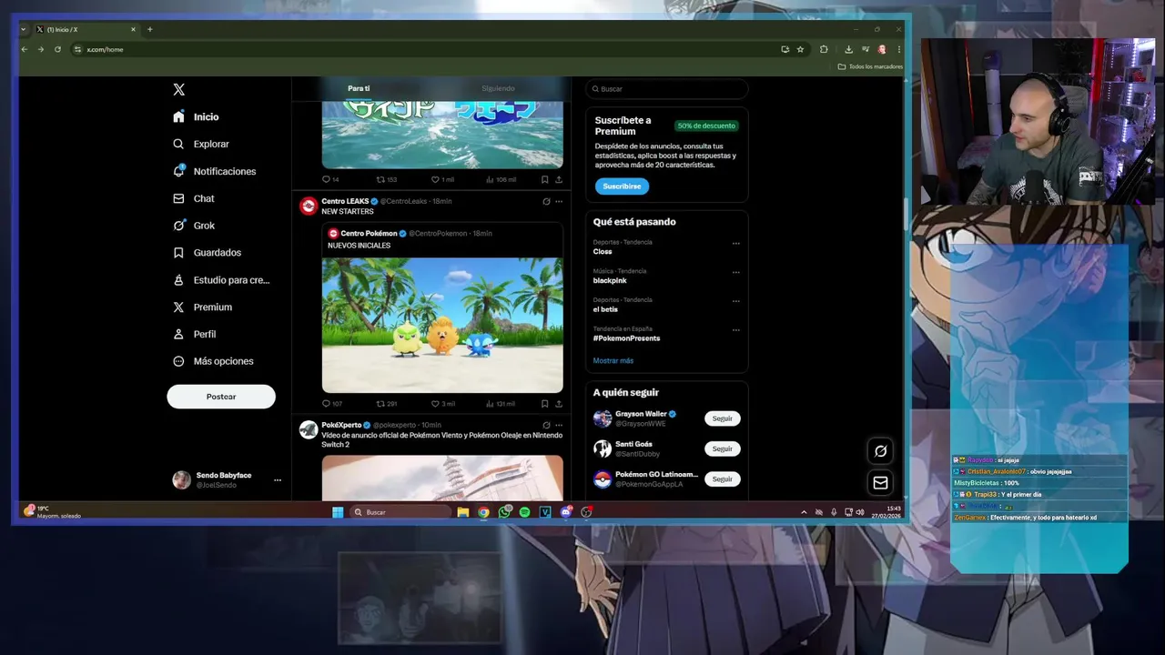This screenshot has height=655, width=1165.
Task: Click the X logo above Inicio
Action: click(x=178, y=89)
